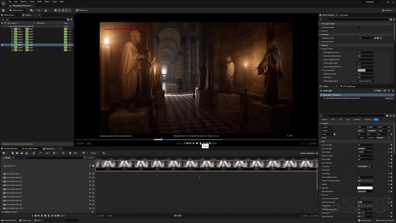The image size is (396, 223).
Task: Open Select Mode dropdown
Action: (17, 10)
